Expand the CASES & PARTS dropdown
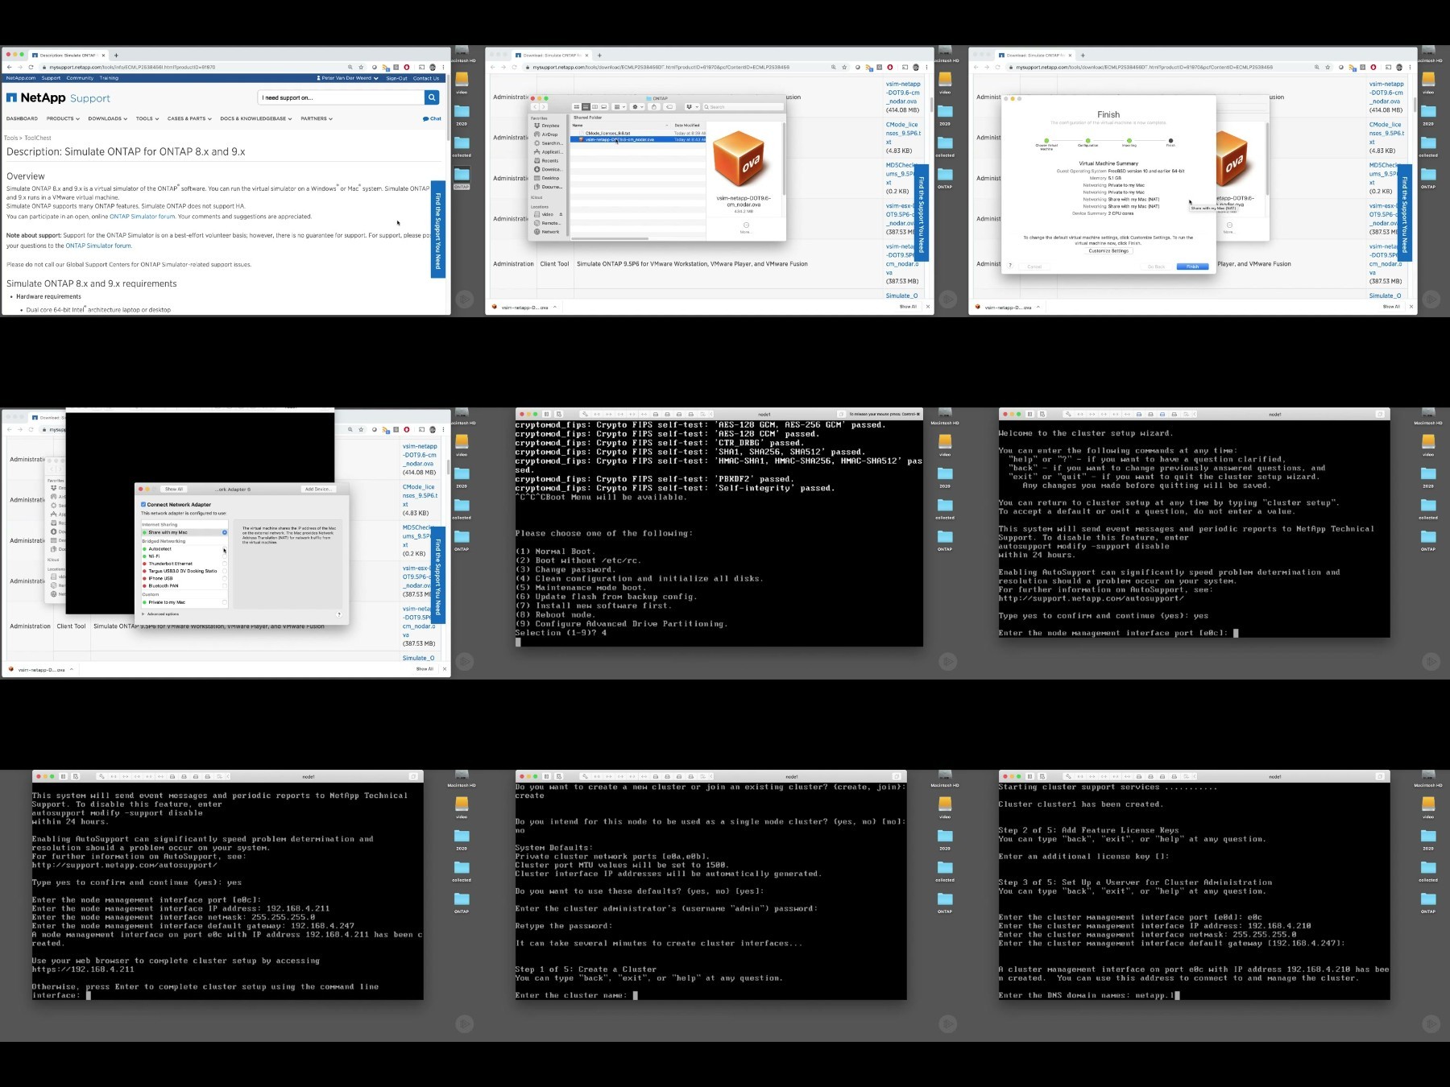The image size is (1450, 1087). coord(189,118)
